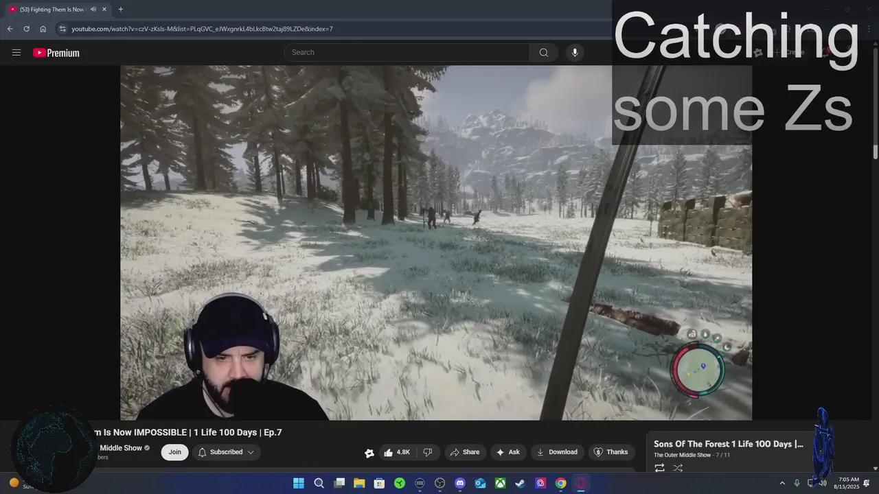
Task: Close the Fighting Them Is Now tab
Action: pos(104,10)
